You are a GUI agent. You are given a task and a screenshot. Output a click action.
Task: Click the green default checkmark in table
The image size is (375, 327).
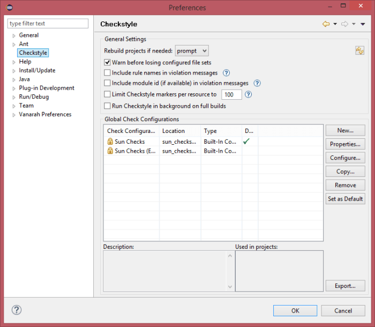pos(246,142)
